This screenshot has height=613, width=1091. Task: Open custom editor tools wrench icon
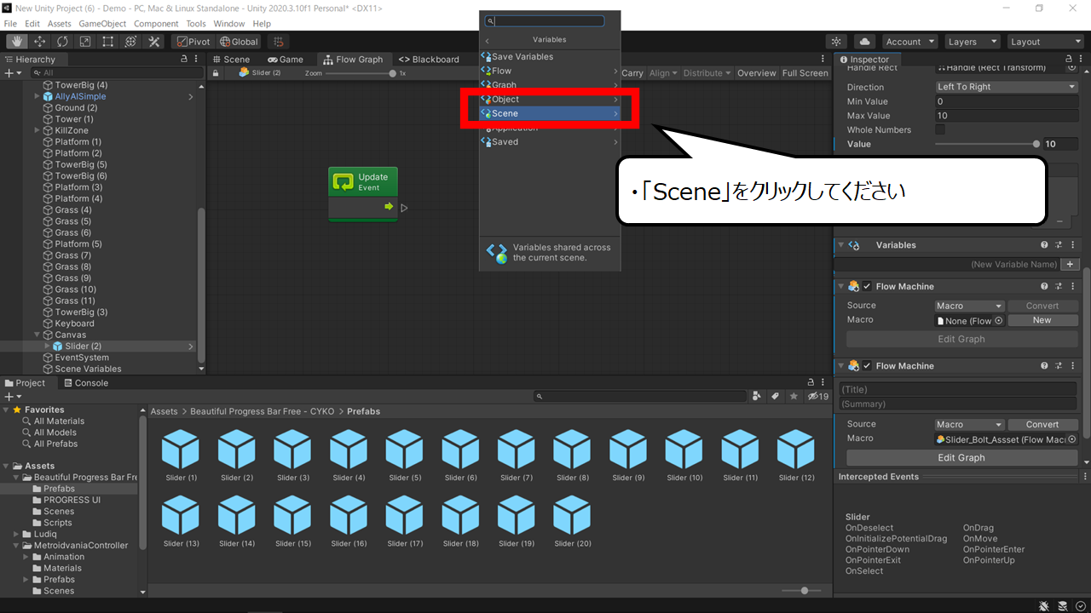coord(154,41)
